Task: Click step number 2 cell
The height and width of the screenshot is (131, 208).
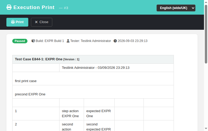Action: click(36, 126)
